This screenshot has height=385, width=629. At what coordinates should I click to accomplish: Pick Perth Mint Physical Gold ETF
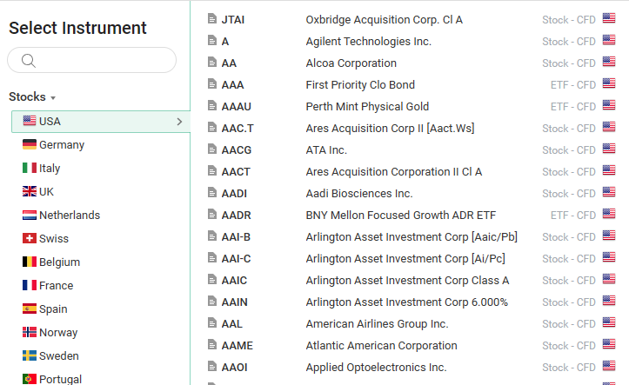[367, 106]
